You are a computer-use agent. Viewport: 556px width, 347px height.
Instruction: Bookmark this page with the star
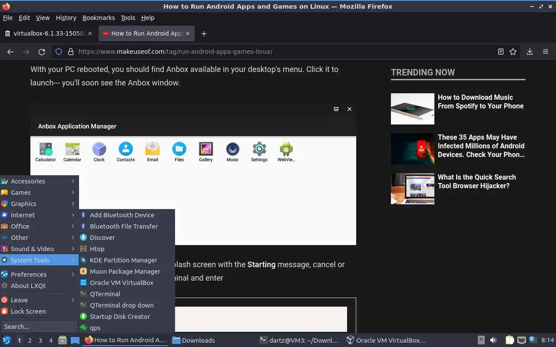[x=513, y=52]
